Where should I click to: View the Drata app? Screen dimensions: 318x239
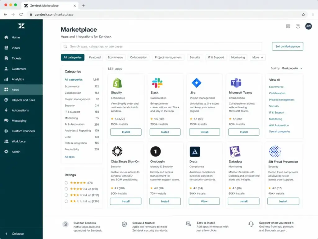(204, 201)
